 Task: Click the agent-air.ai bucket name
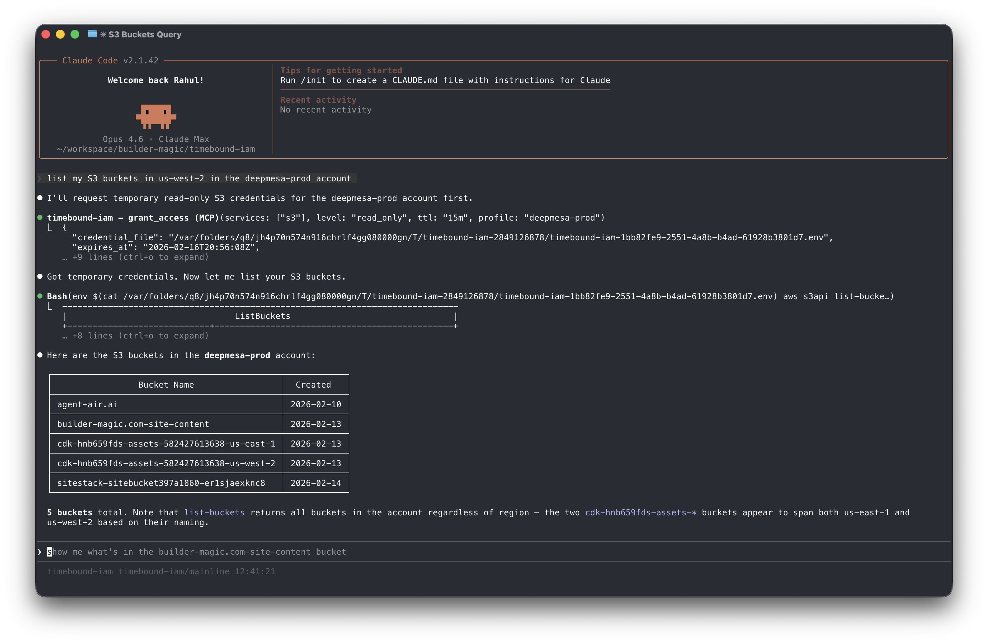87,404
